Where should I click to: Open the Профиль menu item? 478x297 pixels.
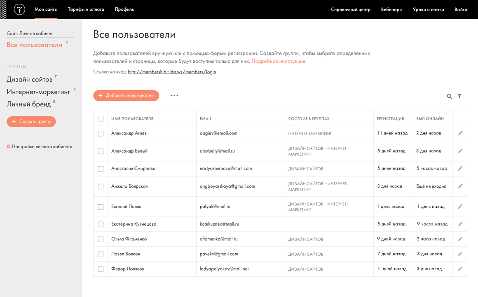pos(124,9)
